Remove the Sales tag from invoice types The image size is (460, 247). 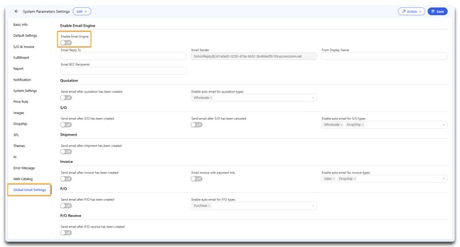[334, 179]
